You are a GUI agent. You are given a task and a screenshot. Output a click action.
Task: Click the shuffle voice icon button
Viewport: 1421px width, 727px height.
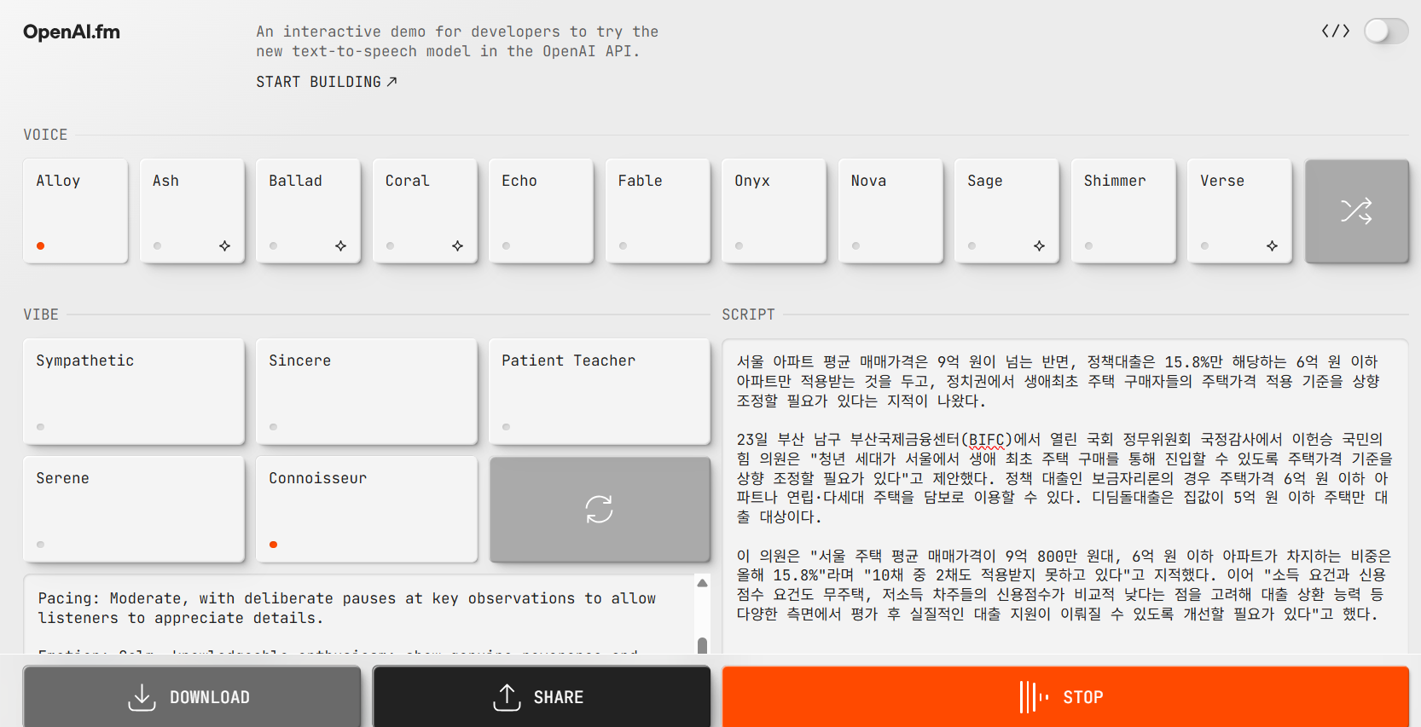(1356, 211)
